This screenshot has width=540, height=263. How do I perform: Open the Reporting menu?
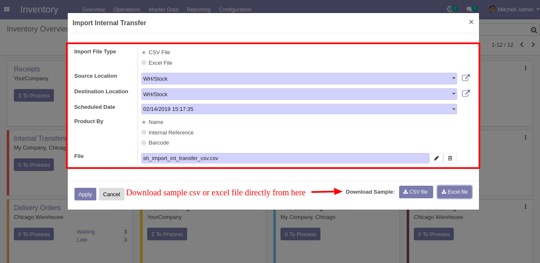[199, 9]
